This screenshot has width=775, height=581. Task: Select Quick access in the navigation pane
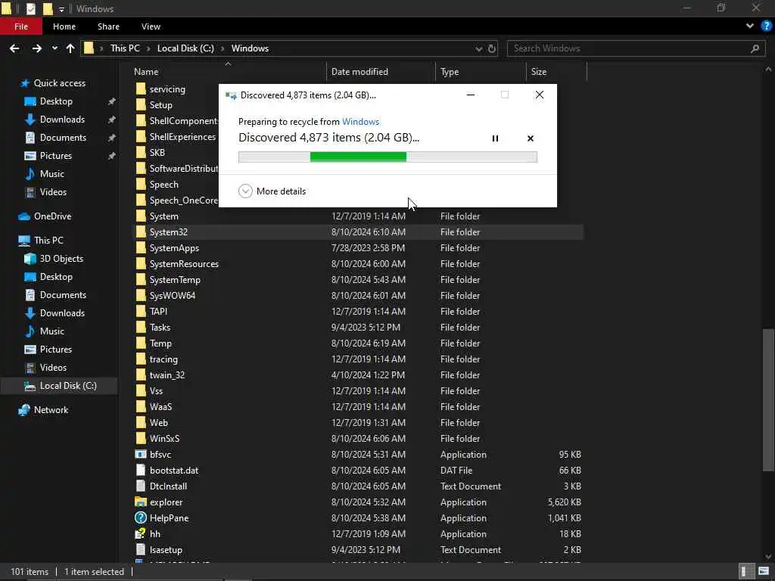pos(59,83)
